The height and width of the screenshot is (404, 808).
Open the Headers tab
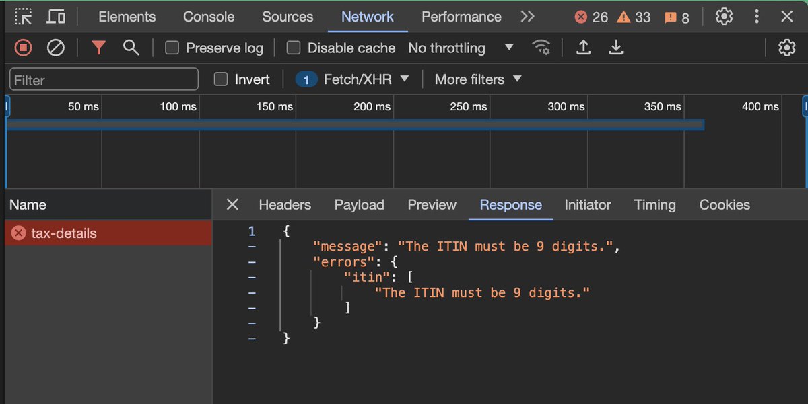(x=285, y=204)
